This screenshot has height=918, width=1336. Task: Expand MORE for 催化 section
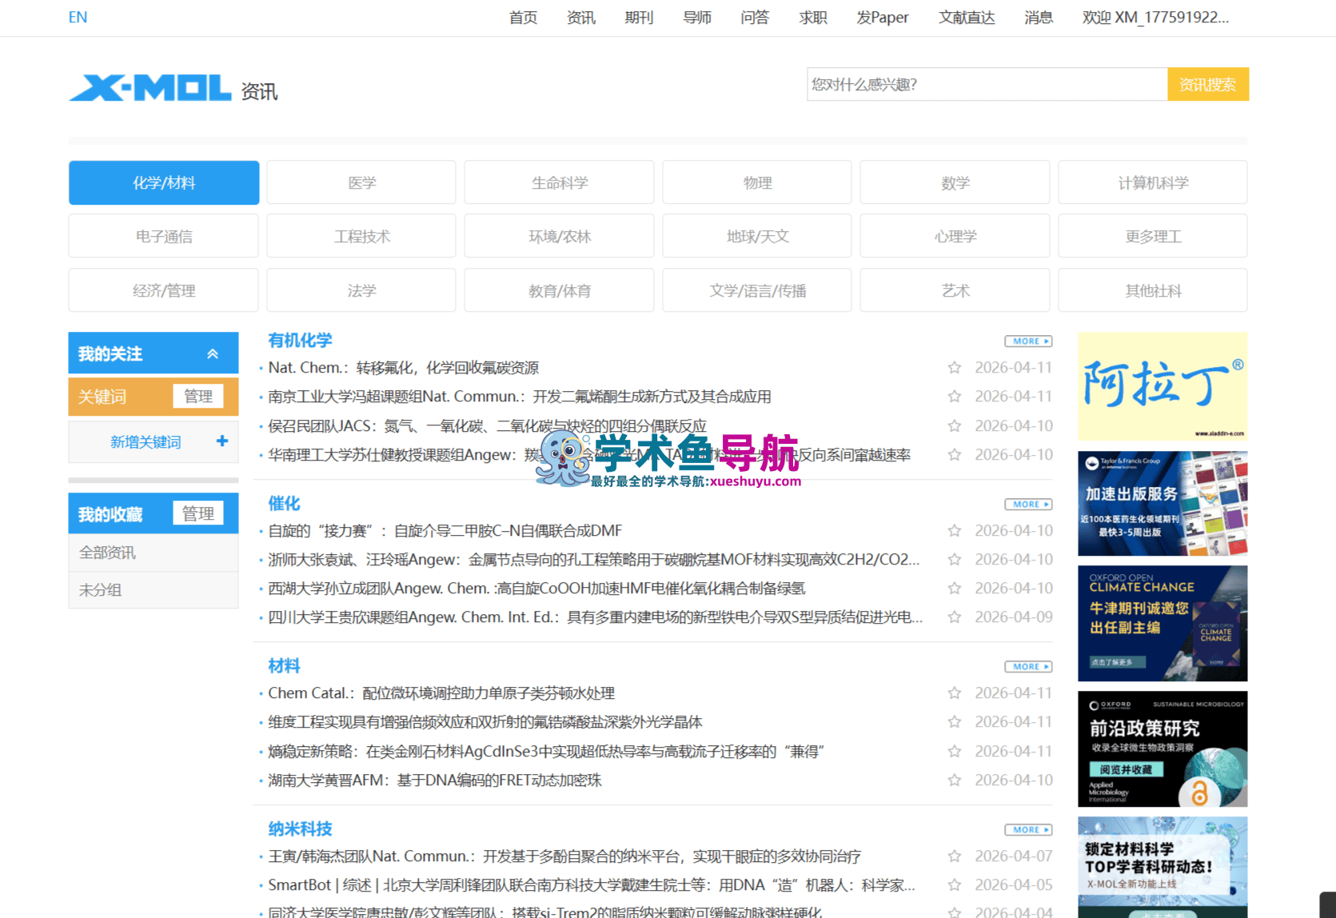pyautogui.click(x=1028, y=505)
